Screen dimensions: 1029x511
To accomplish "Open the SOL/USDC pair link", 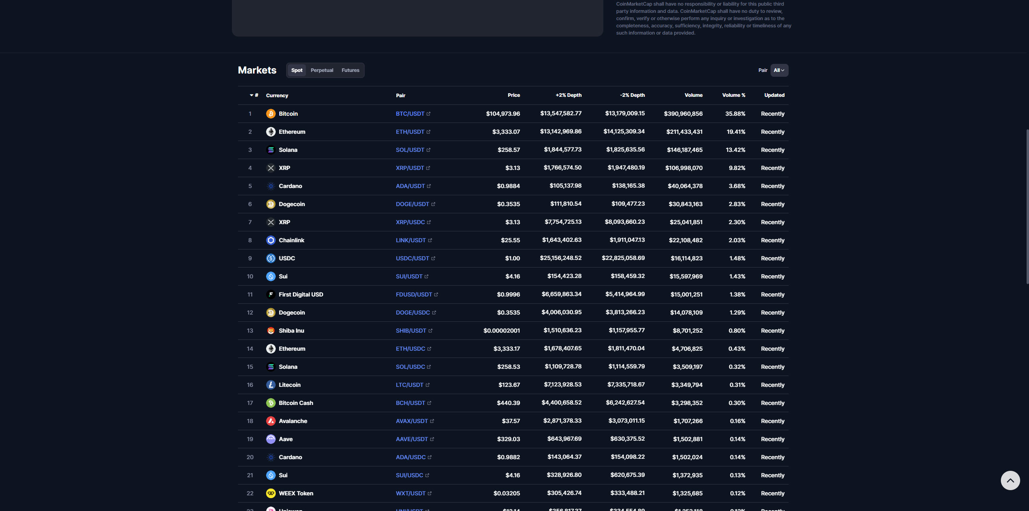I will (x=410, y=367).
